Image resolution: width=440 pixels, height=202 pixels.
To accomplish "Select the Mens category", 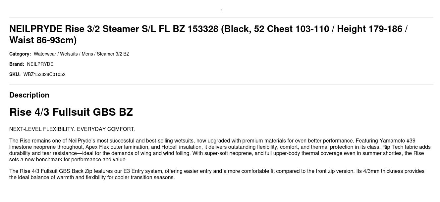I will tap(87, 54).
